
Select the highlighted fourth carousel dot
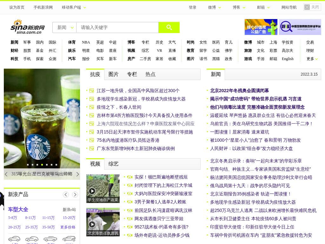[x=42, y=165]
